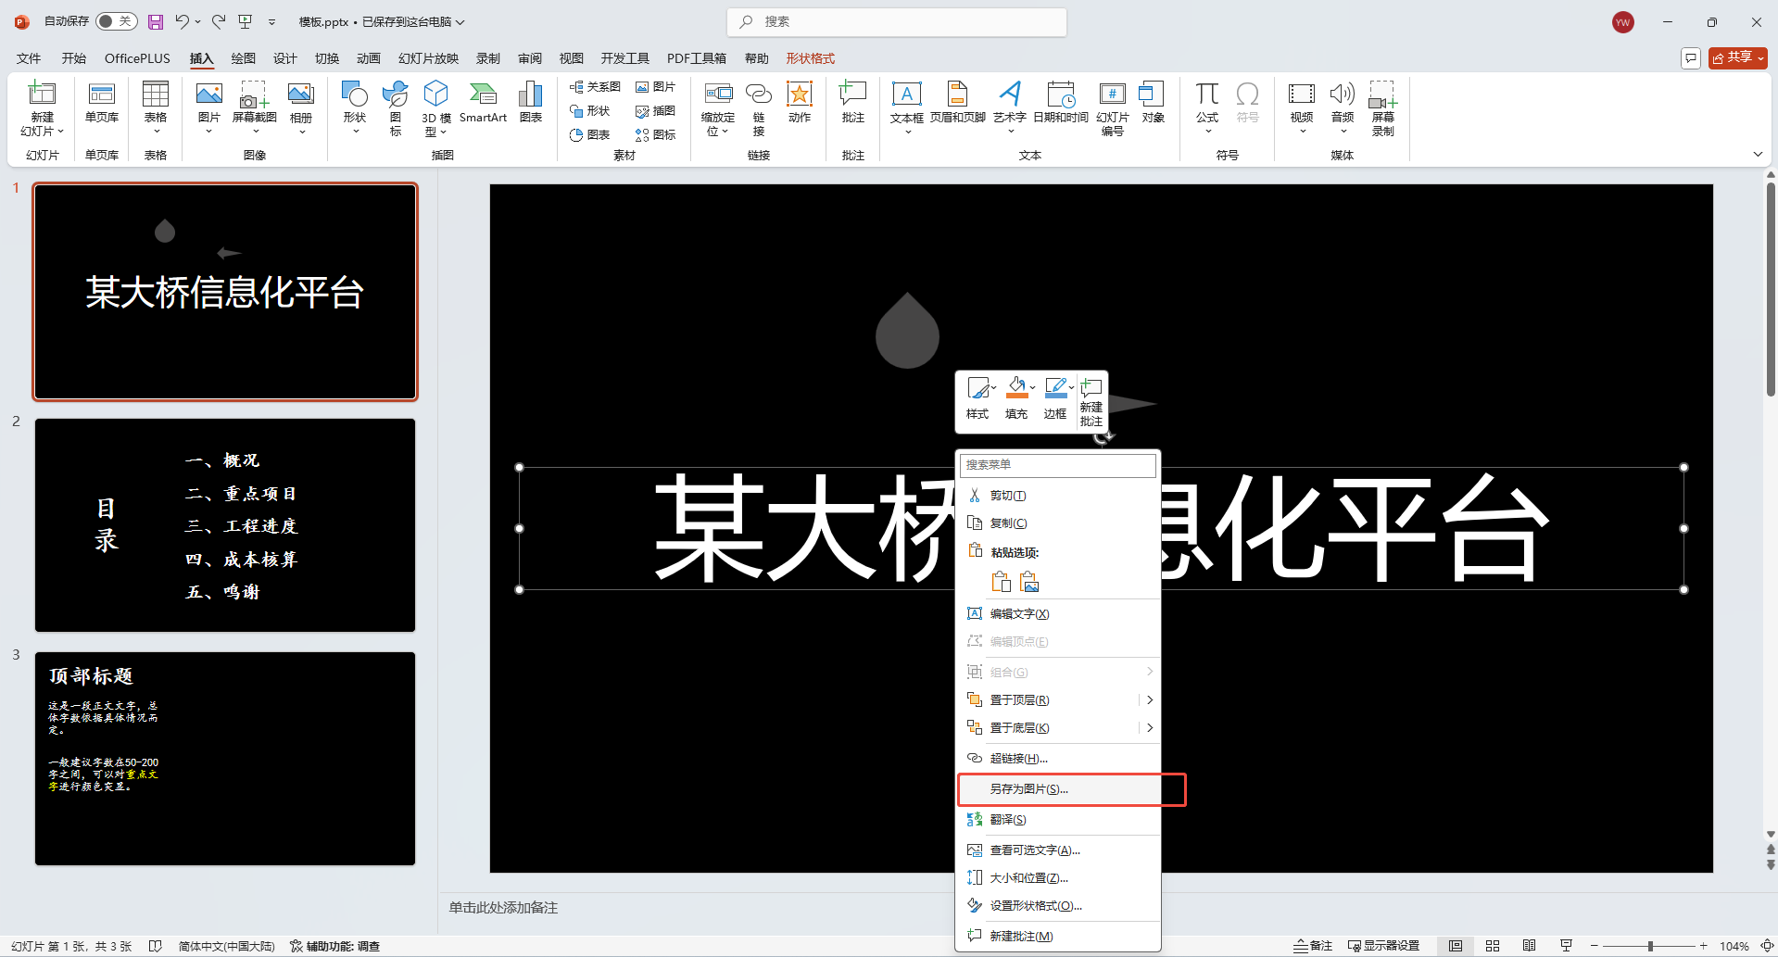Start 屏幕录制 screen recording
The height and width of the screenshot is (957, 1778).
tap(1383, 108)
